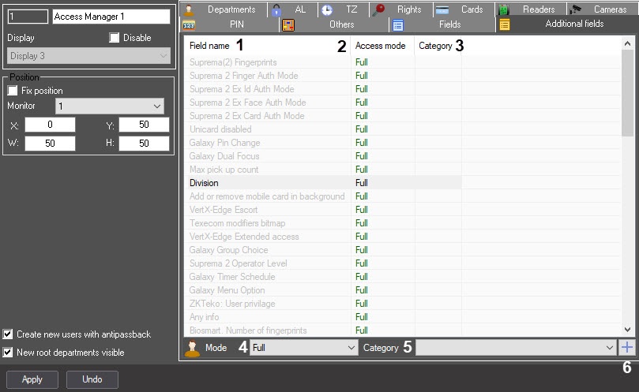The width and height of the screenshot is (639, 392).
Task: Open the Category dropdown at bottom
Action: click(516, 348)
